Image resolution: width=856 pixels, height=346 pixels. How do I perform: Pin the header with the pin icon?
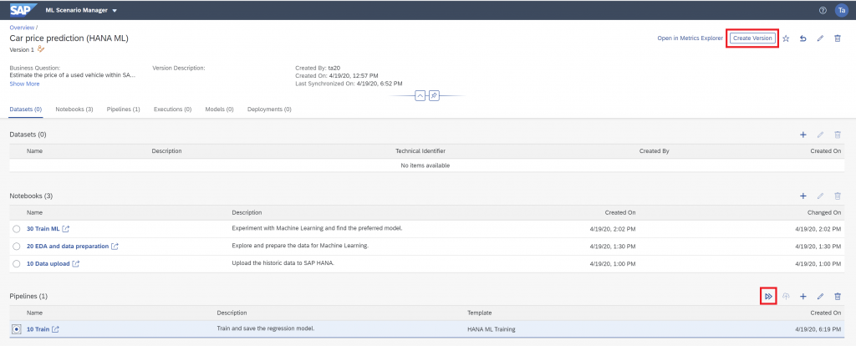434,95
